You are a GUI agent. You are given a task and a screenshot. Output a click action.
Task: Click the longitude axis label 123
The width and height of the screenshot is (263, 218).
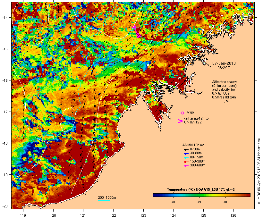tap(143, 215)
